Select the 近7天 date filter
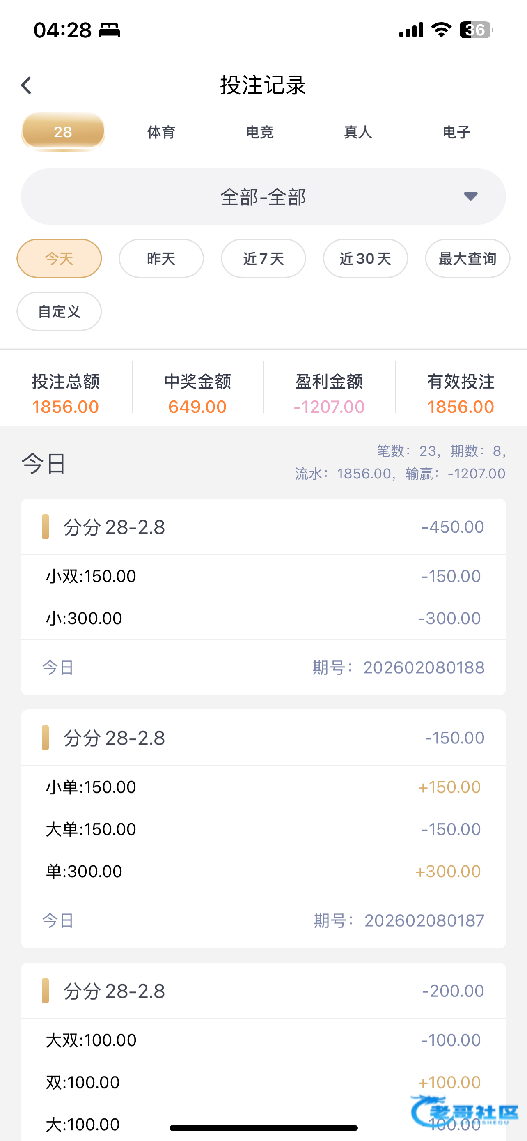The height and width of the screenshot is (1141, 527). pos(263,259)
